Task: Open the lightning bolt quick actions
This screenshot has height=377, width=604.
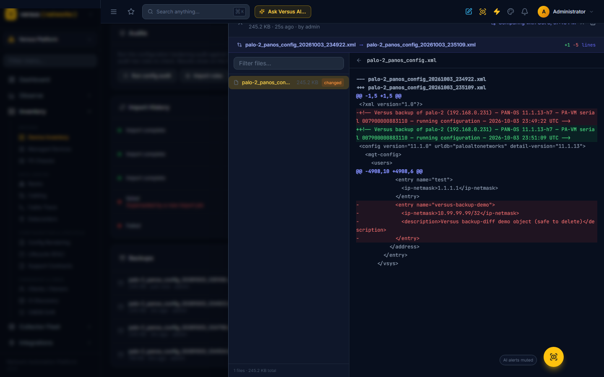Action: (x=497, y=12)
